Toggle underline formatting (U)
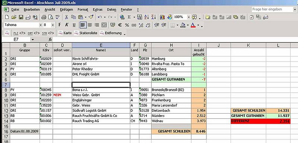This screenshot has height=143, width=298. (x=74, y=25)
